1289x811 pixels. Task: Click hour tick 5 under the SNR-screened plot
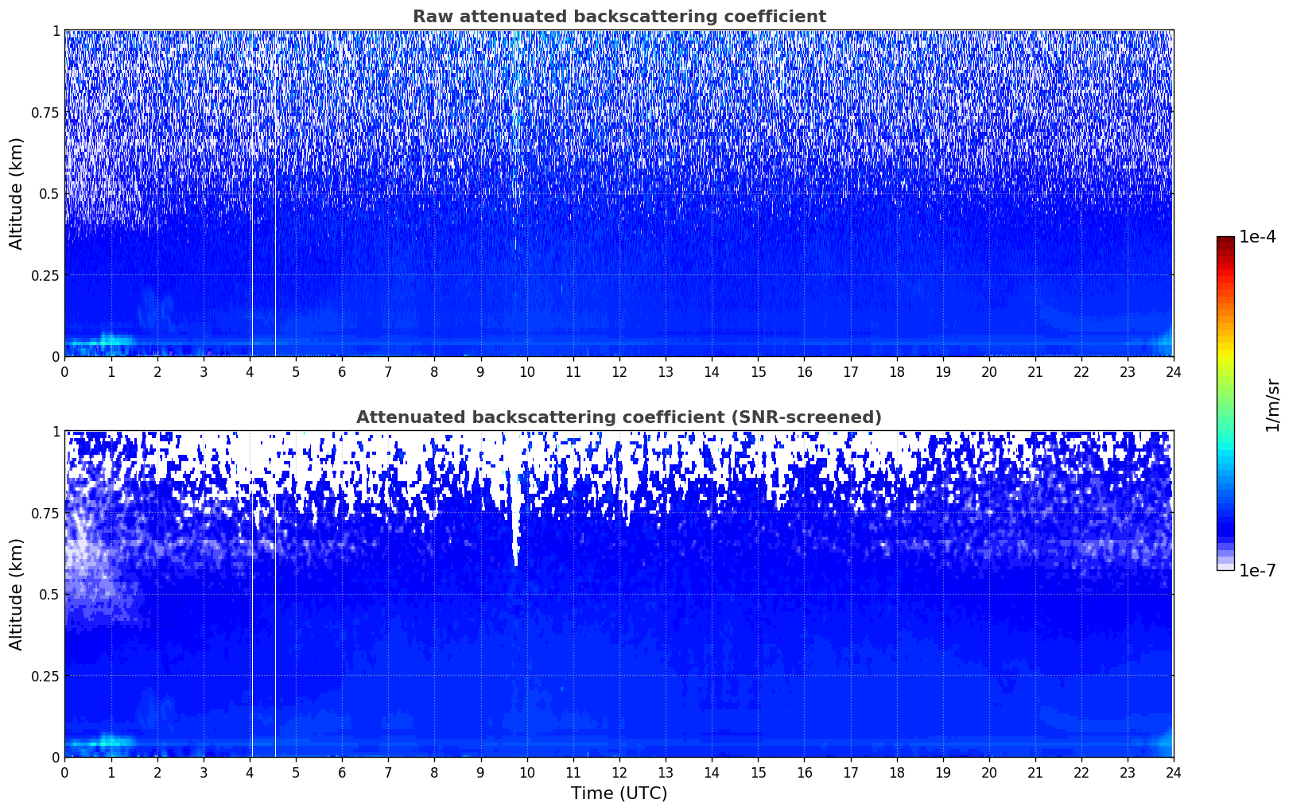(296, 772)
